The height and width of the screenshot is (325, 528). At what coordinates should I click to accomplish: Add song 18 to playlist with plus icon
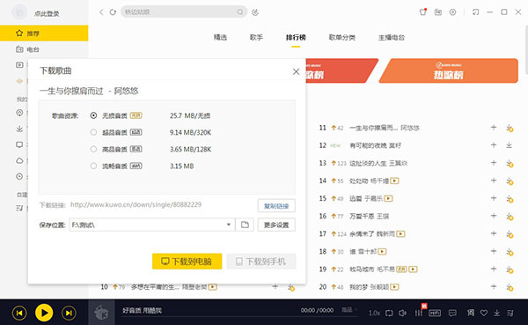point(494,251)
